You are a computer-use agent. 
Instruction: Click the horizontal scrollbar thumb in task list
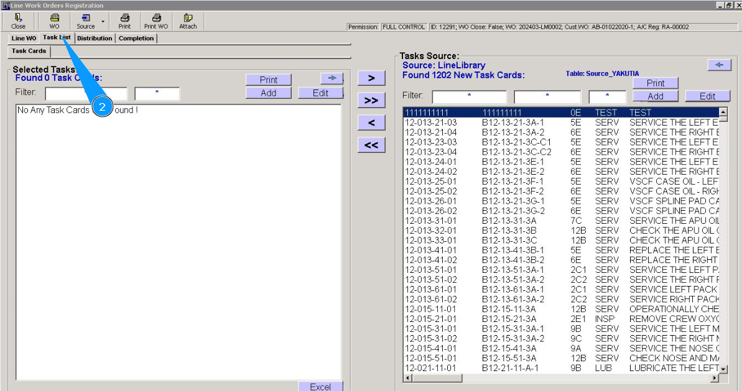[437, 378]
